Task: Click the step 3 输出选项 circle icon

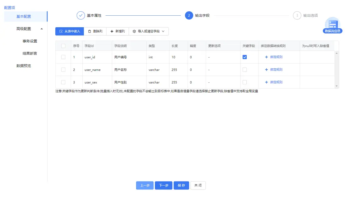Action: click(297, 15)
